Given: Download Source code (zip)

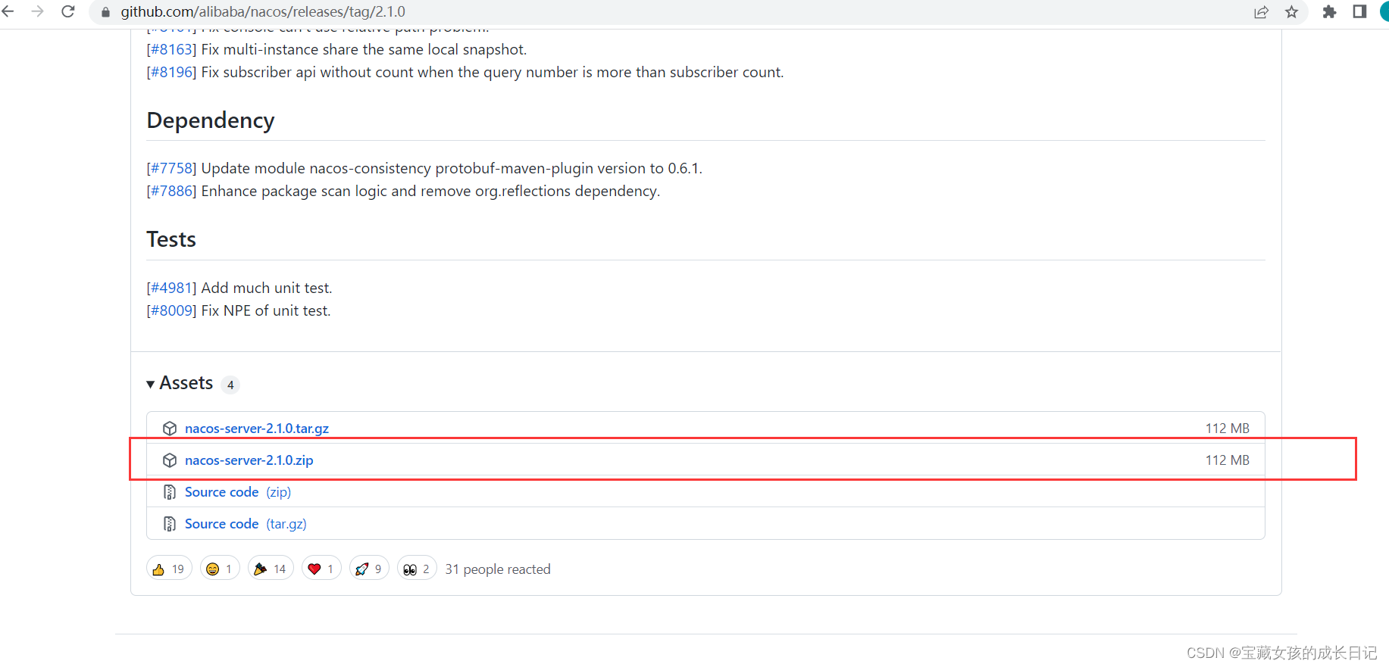Looking at the screenshot, I should [238, 492].
